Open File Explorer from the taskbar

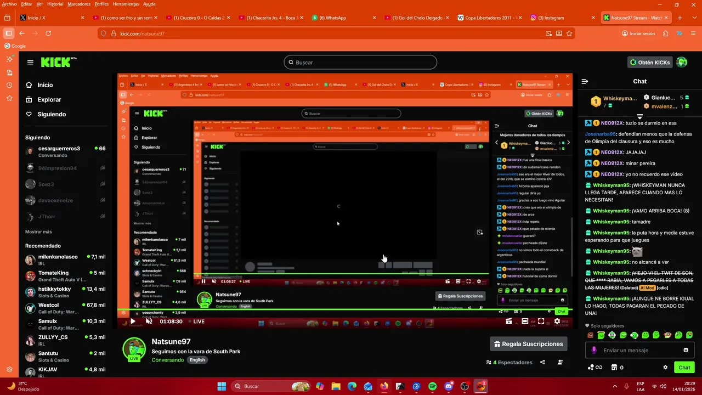coord(336,386)
